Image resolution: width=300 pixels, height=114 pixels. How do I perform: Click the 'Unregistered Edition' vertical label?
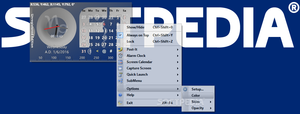(32, 31)
